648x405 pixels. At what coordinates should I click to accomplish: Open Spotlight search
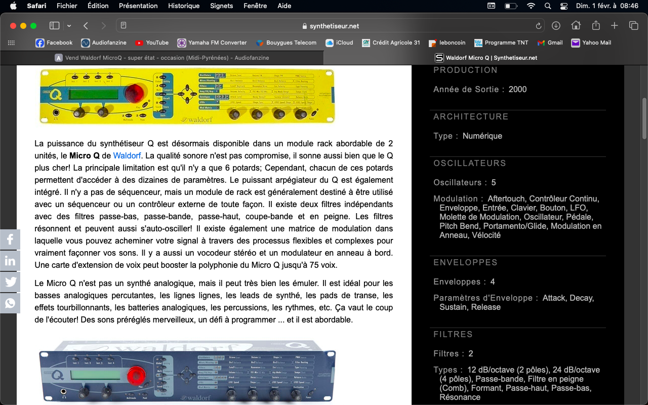pyautogui.click(x=547, y=6)
